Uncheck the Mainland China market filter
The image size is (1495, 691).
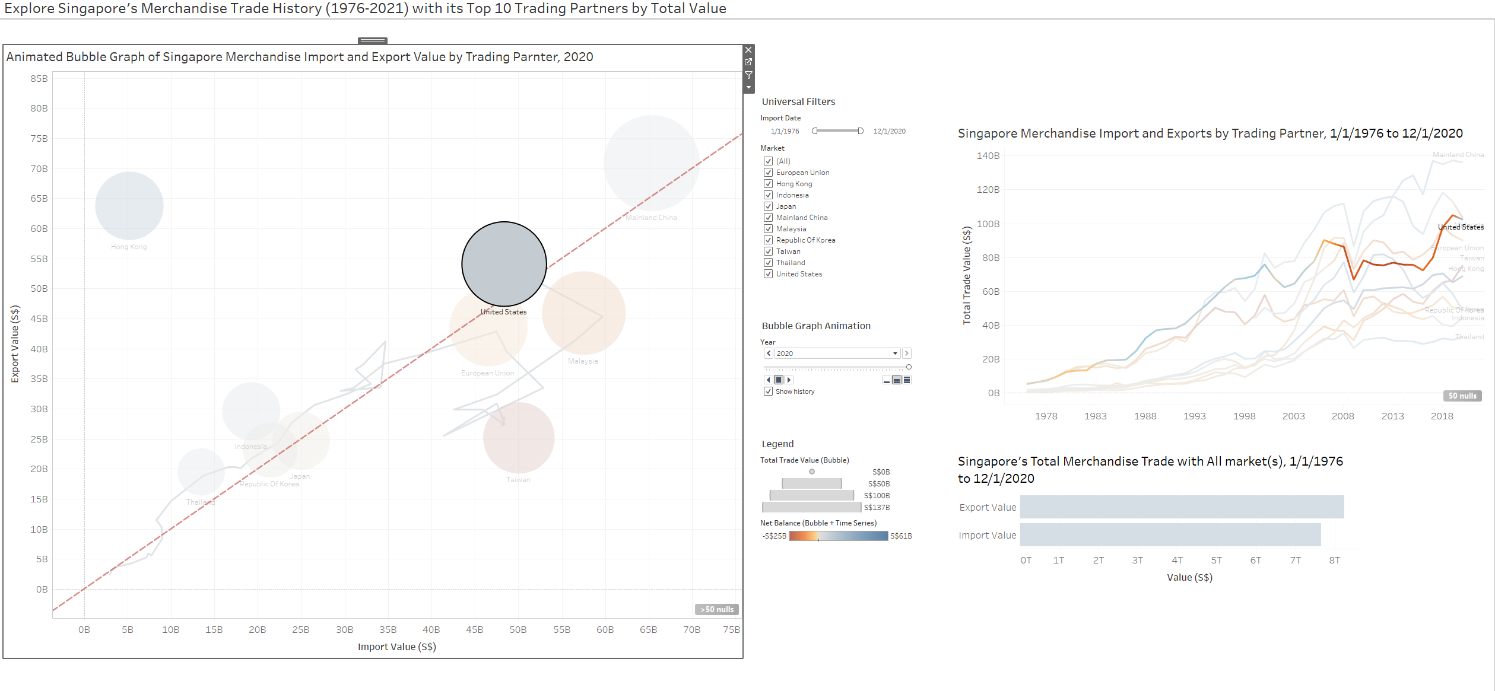pyautogui.click(x=769, y=218)
